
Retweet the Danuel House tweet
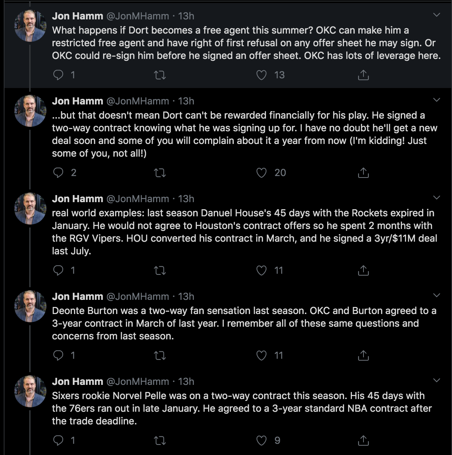pyautogui.click(x=160, y=270)
